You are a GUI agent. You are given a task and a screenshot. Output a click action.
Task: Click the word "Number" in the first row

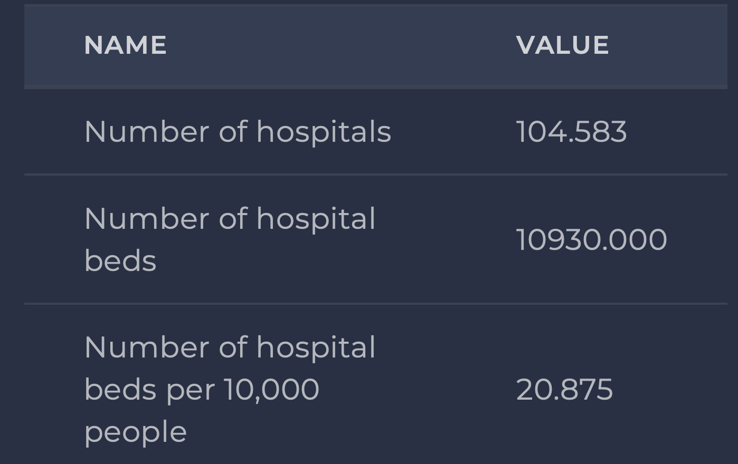146,131
